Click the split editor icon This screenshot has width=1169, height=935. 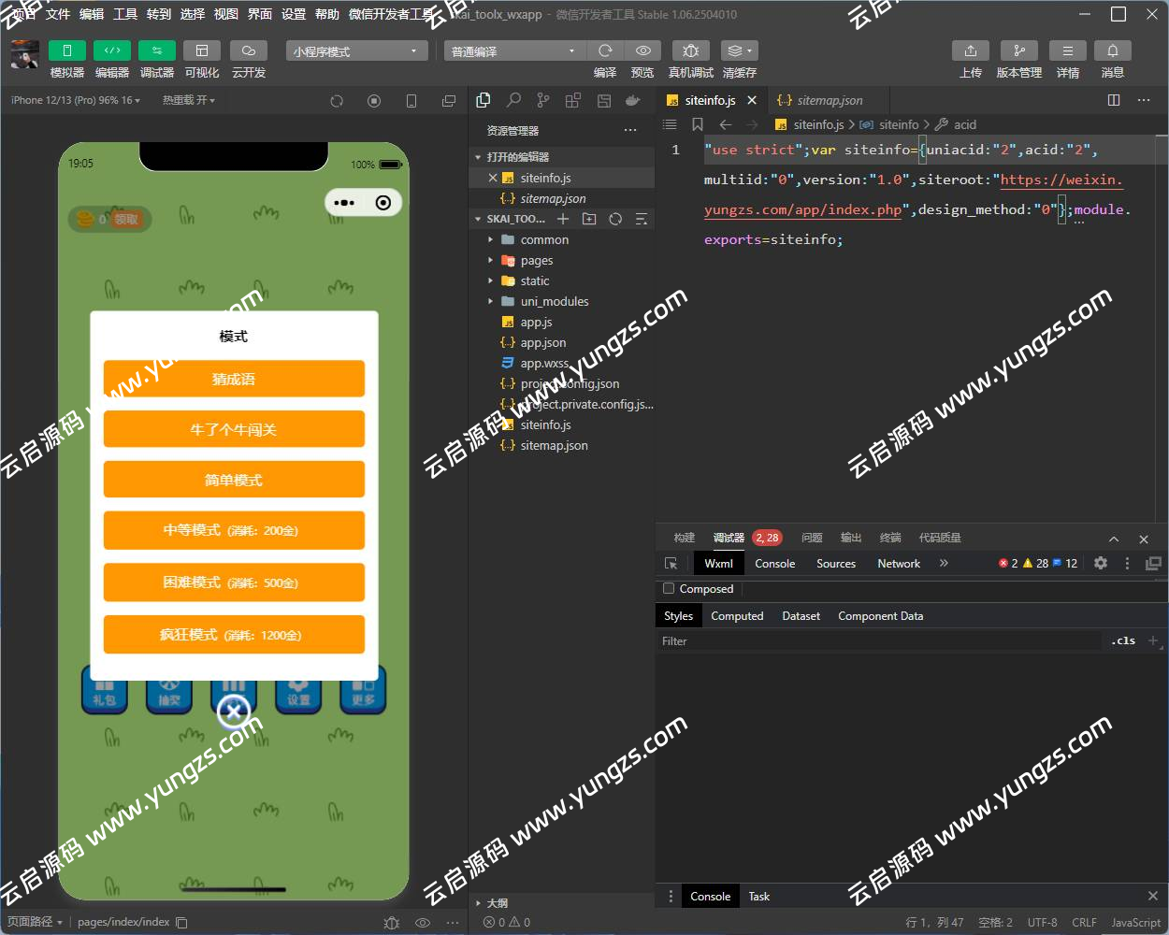(1114, 100)
